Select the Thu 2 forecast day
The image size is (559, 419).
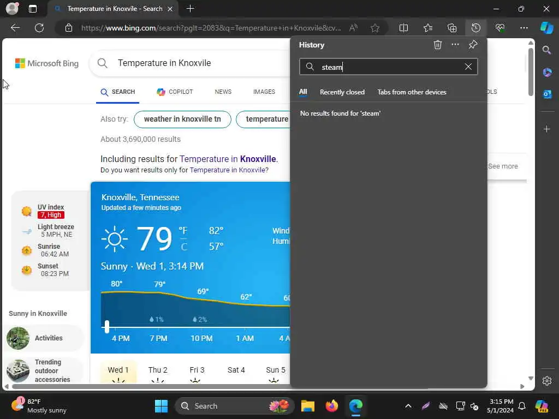click(x=158, y=370)
